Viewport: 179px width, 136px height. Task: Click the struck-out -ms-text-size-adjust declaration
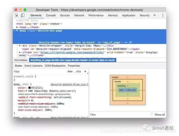tap(38, 107)
